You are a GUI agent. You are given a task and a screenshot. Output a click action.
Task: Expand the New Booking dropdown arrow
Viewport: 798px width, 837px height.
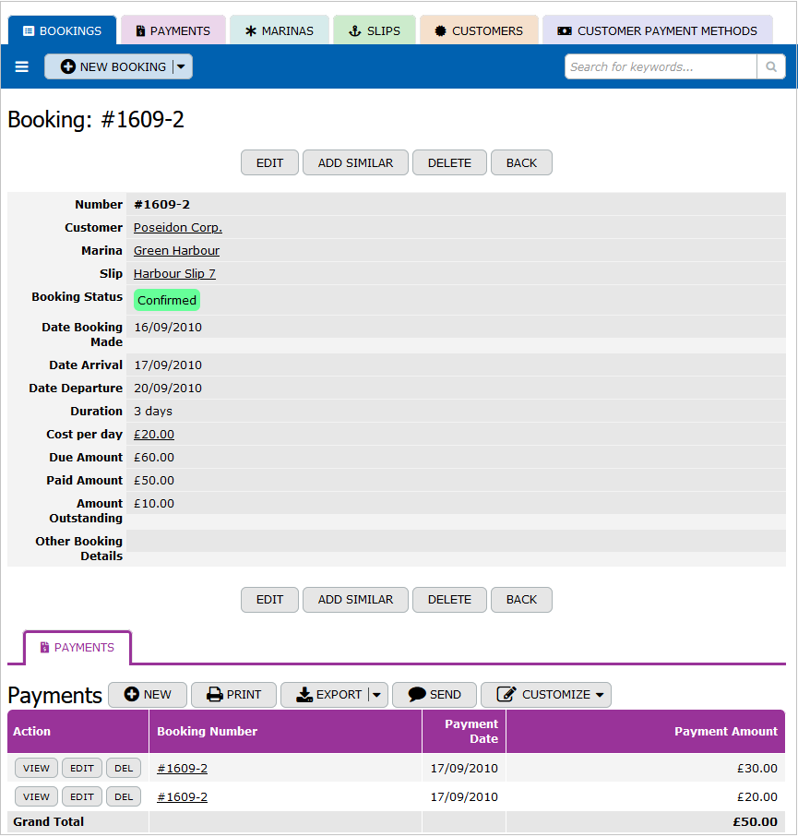(182, 67)
